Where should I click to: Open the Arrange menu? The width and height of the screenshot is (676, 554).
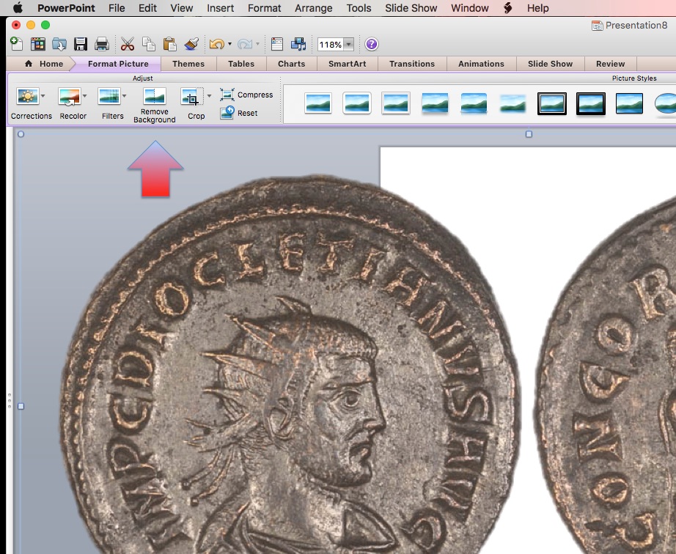click(x=314, y=8)
